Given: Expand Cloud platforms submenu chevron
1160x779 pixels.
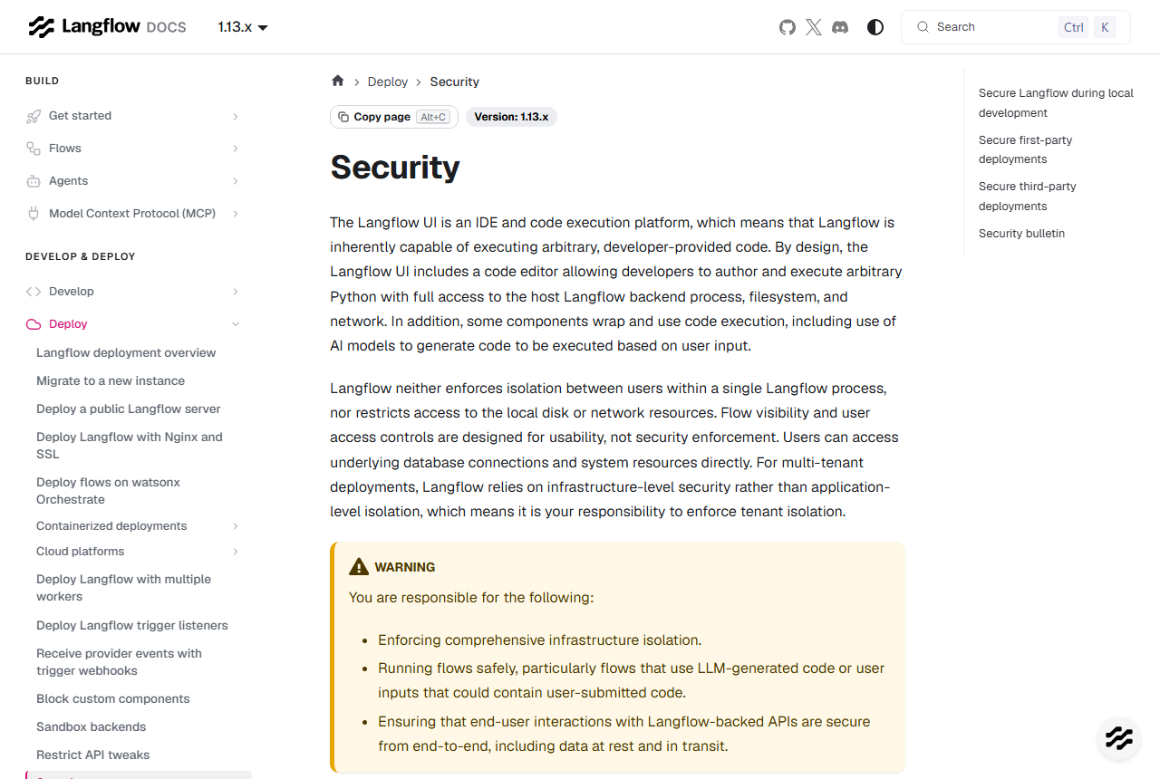Looking at the screenshot, I should click(236, 552).
